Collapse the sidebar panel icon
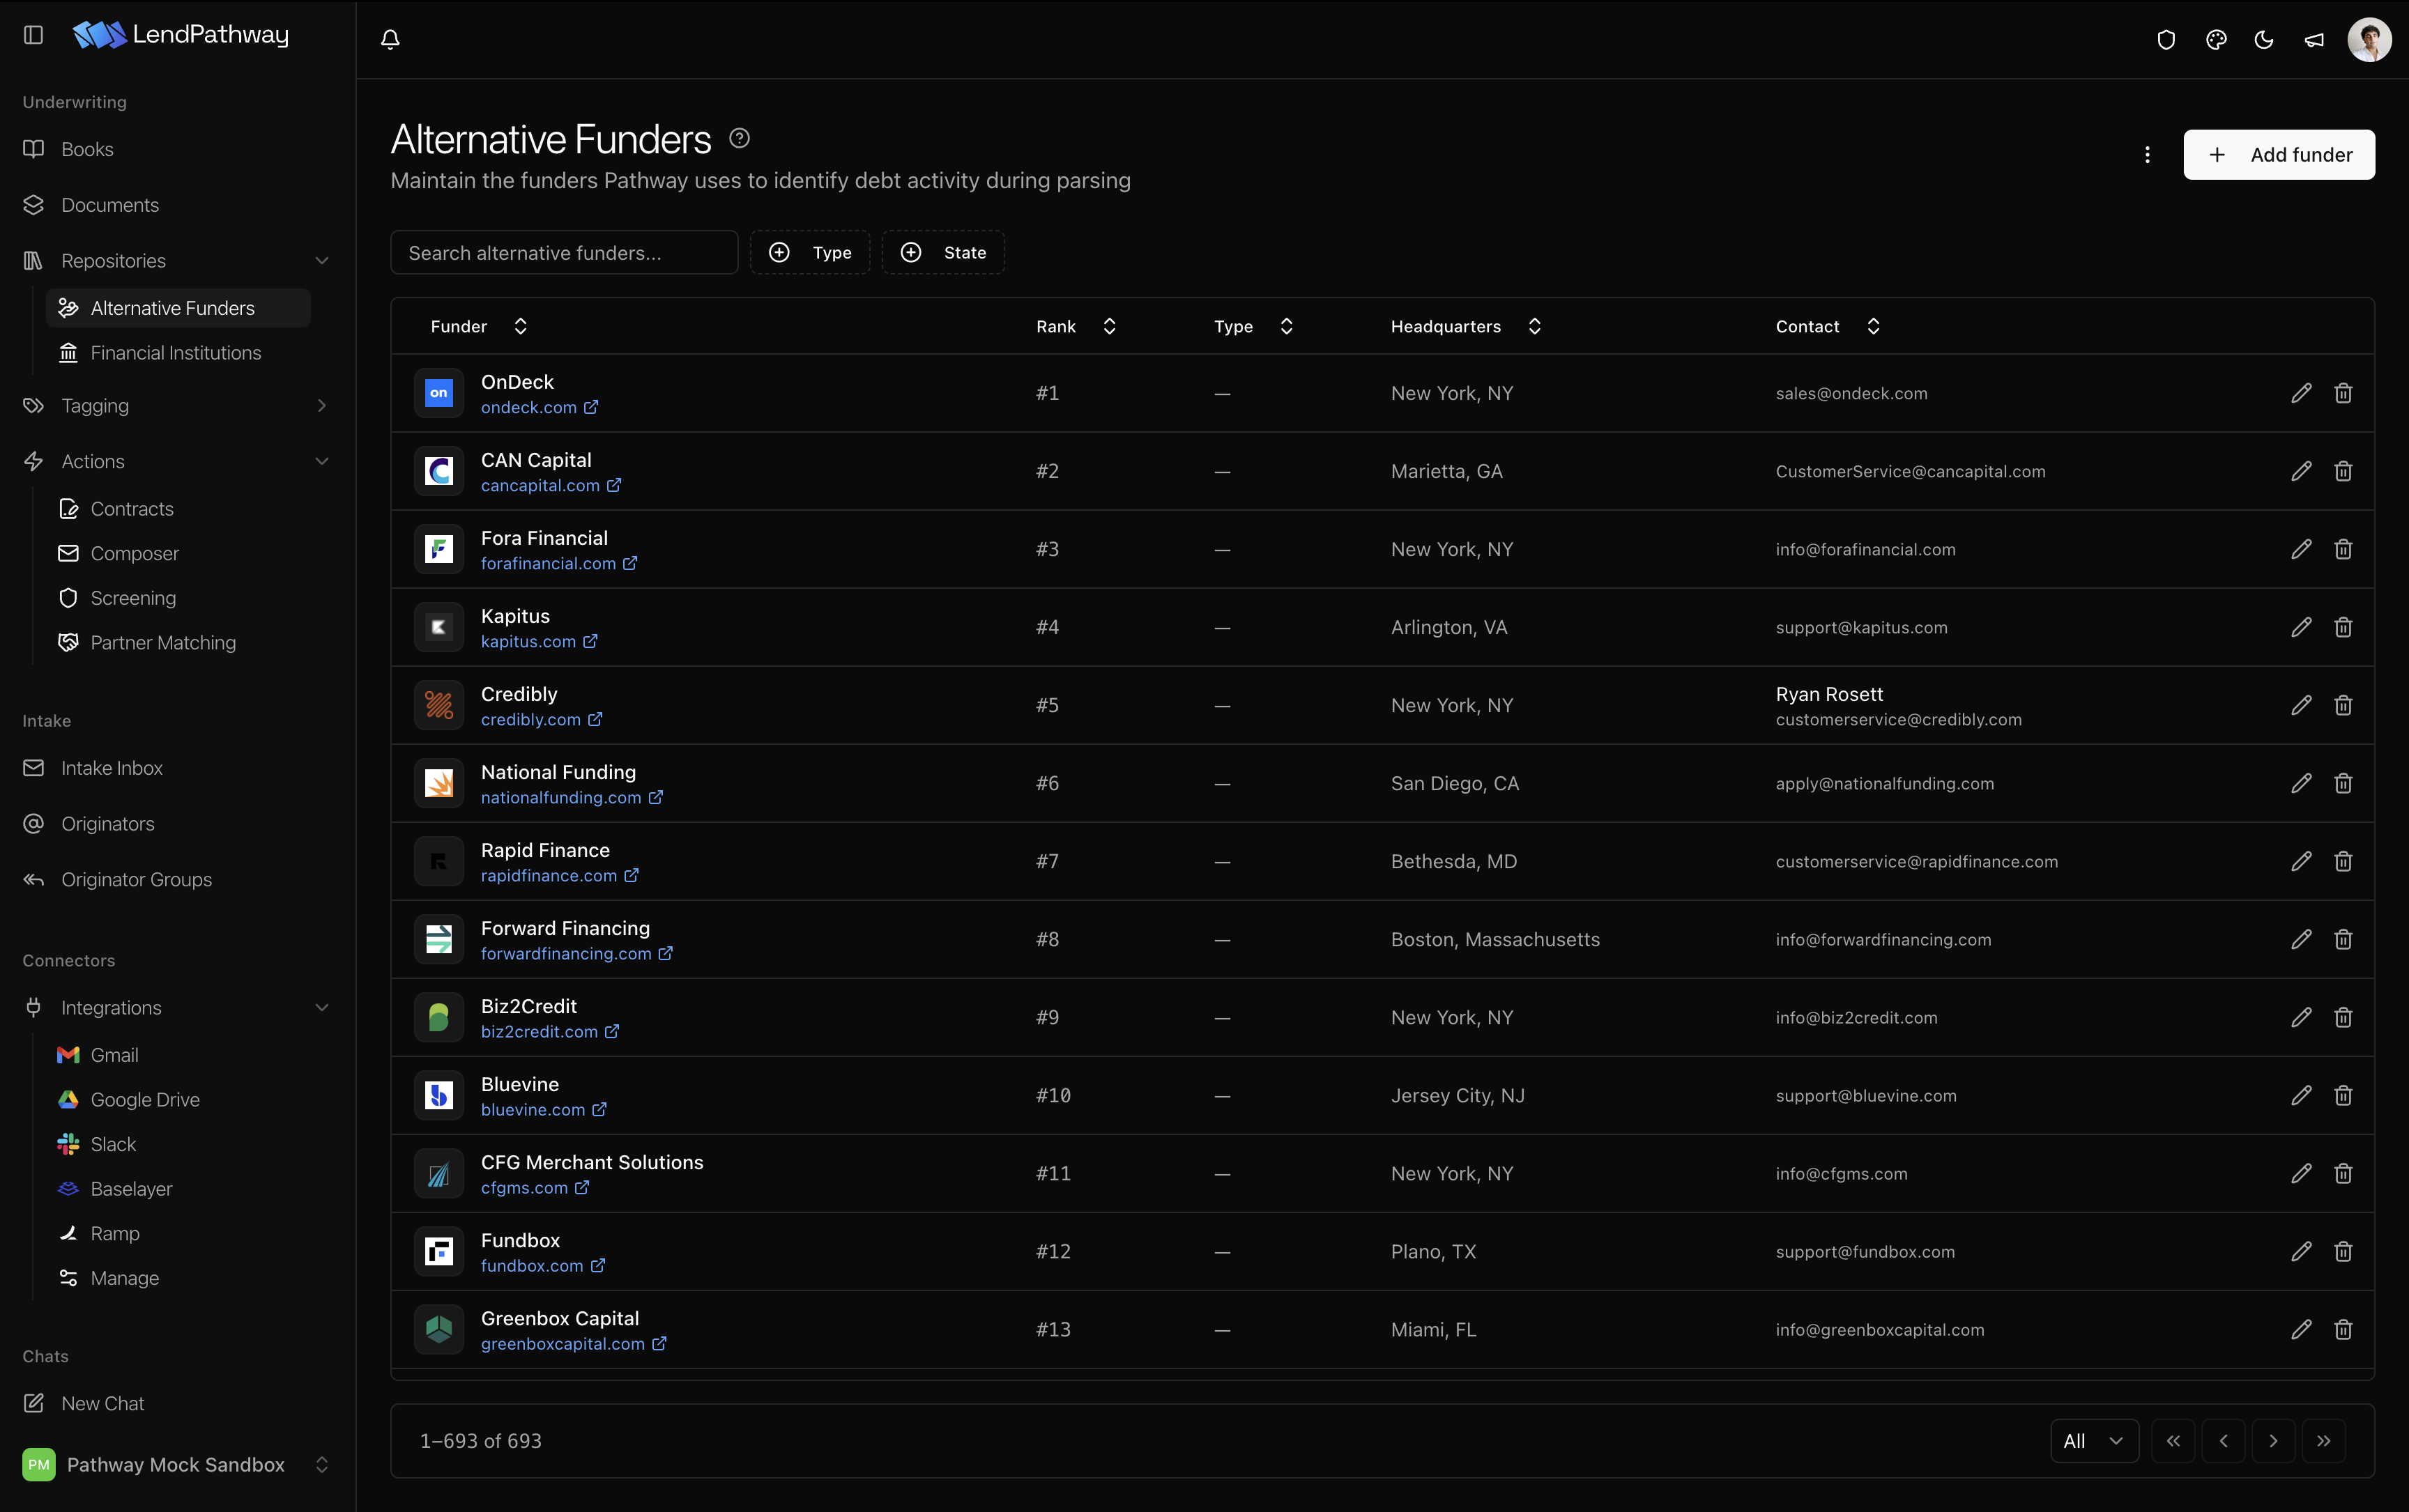 coord(33,35)
